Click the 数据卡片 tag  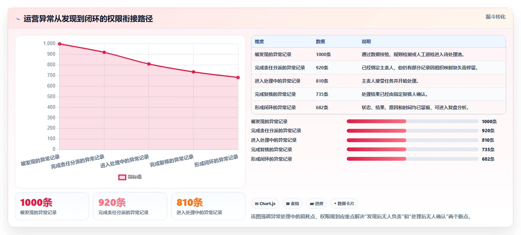click(x=344, y=204)
